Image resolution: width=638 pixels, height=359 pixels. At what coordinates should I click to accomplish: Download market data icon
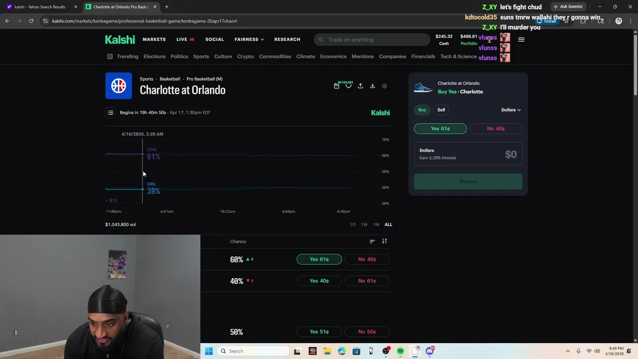(x=372, y=86)
